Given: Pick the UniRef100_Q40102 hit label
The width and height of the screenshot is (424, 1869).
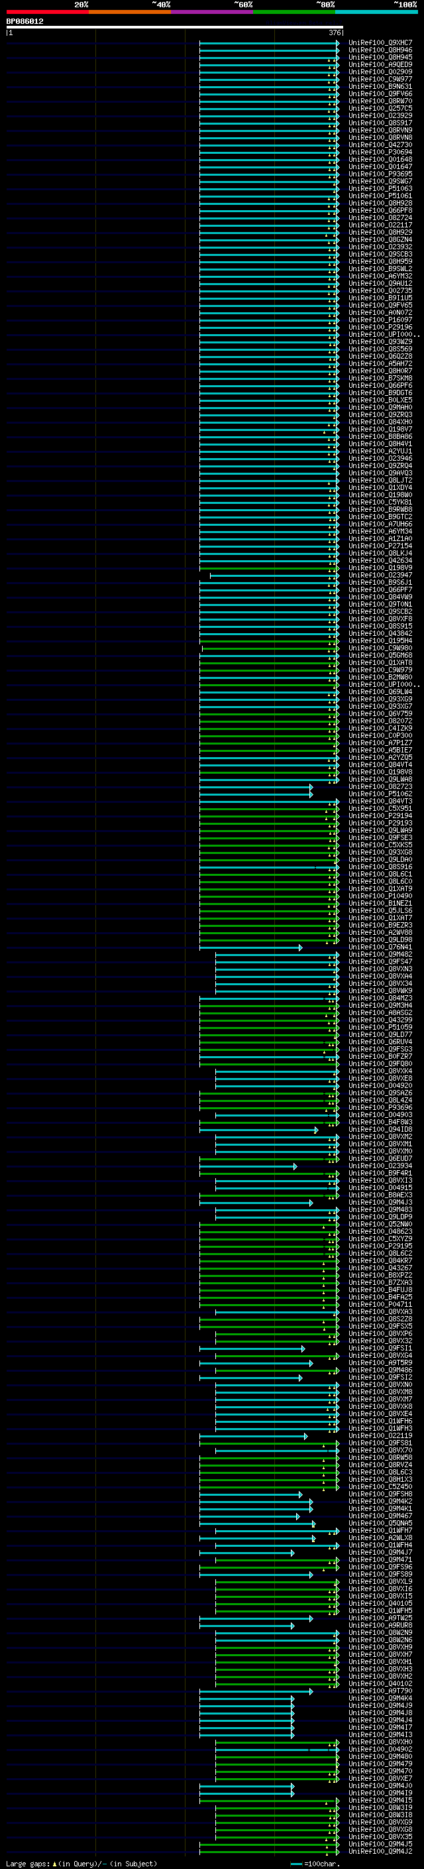Looking at the screenshot, I should [380, 1683].
